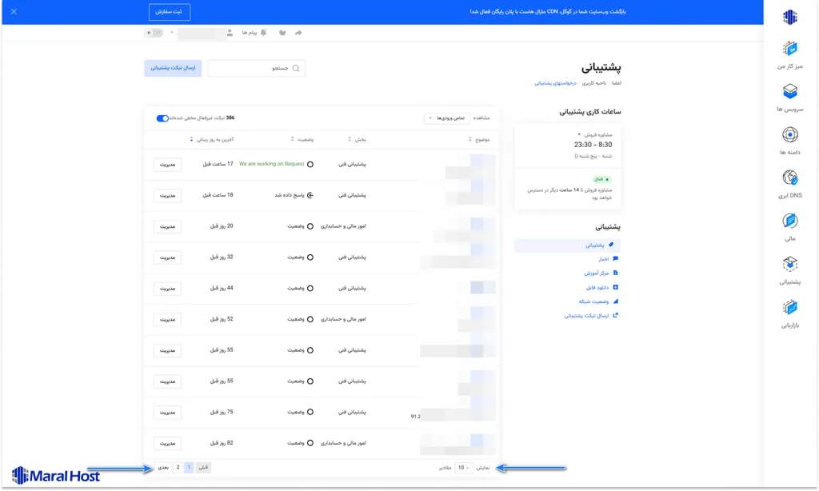819x491 pixels.
Task: Open اخبار (news) in the support menu
Action: coord(609,259)
